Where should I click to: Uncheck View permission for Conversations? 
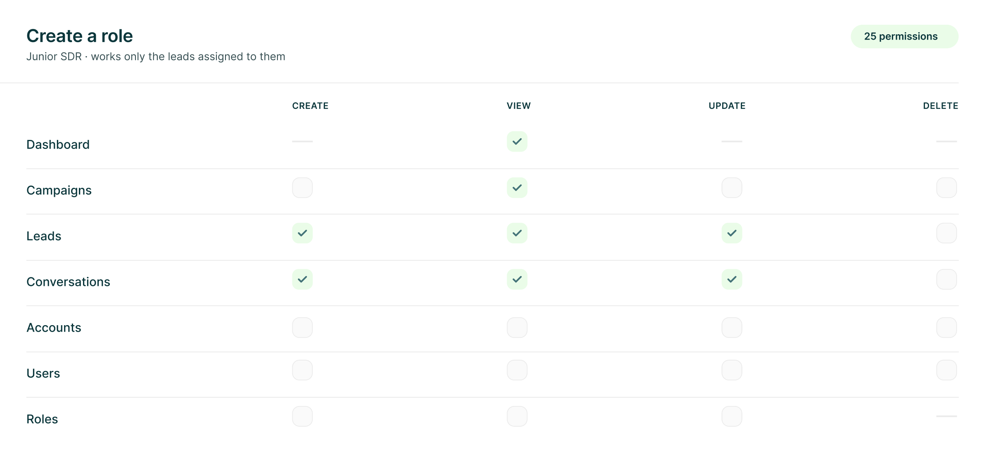(x=517, y=279)
